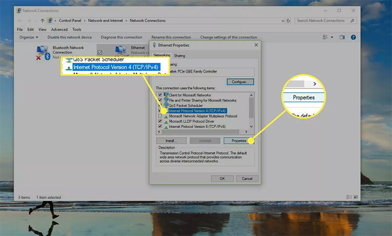The image size is (392, 236).
Task: Select QoS Packet Scheduler item
Action: coord(186,105)
